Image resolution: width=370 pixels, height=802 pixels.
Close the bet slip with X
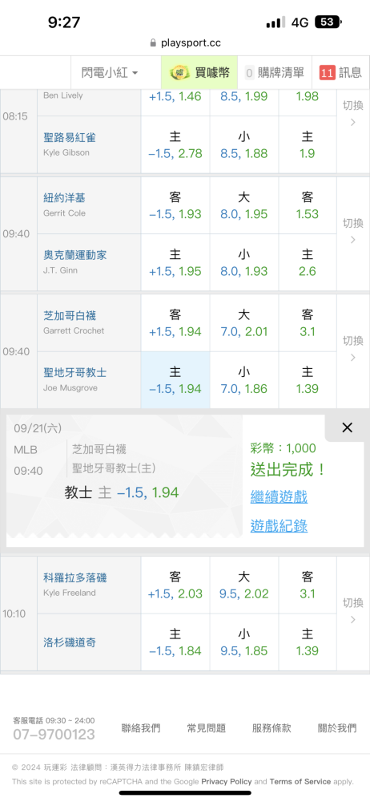tap(347, 427)
